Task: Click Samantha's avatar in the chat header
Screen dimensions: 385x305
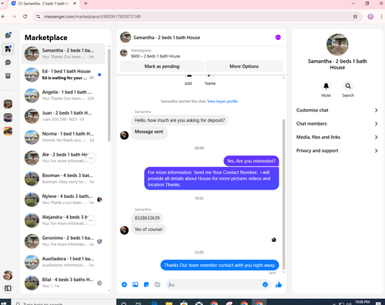Action: pos(126,38)
